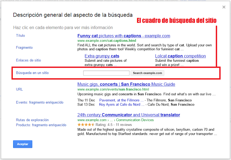Select the Fragmento label

point(24,48)
